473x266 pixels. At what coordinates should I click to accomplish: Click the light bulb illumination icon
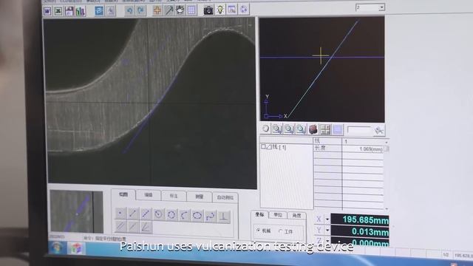click(x=220, y=10)
